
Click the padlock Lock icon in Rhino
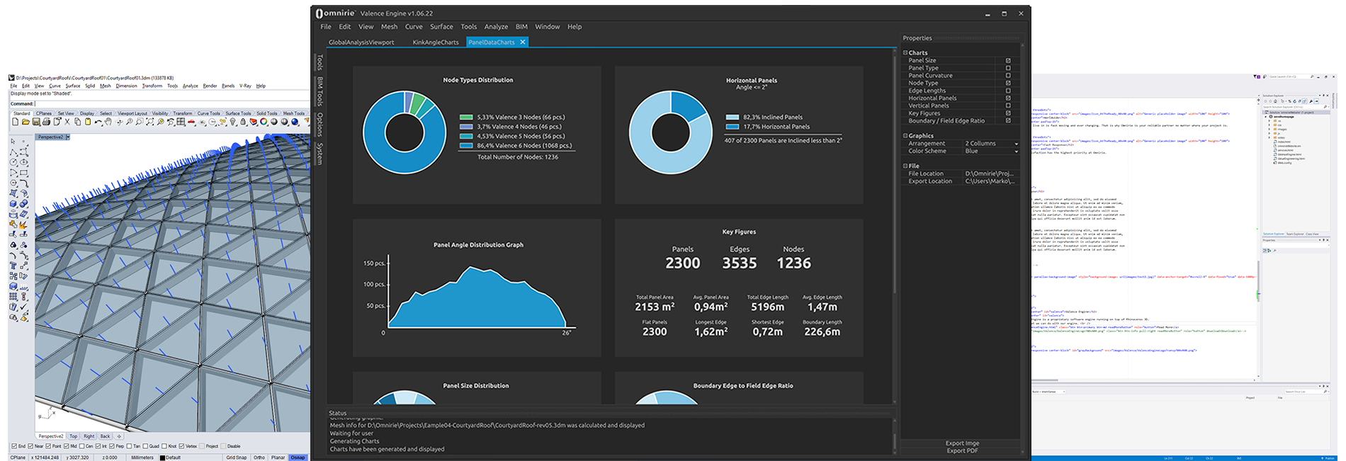click(x=243, y=122)
